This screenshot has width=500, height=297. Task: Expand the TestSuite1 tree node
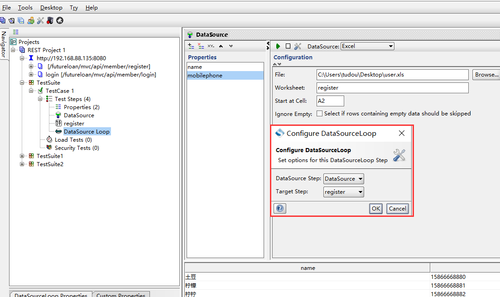click(x=22, y=156)
